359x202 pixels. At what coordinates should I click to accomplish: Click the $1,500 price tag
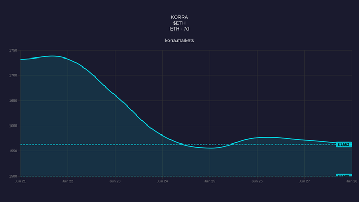(x=344, y=175)
